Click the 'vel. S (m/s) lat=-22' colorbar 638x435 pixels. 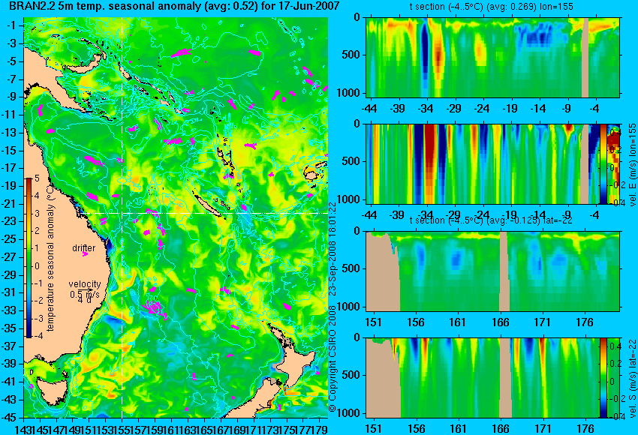(x=603, y=378)
